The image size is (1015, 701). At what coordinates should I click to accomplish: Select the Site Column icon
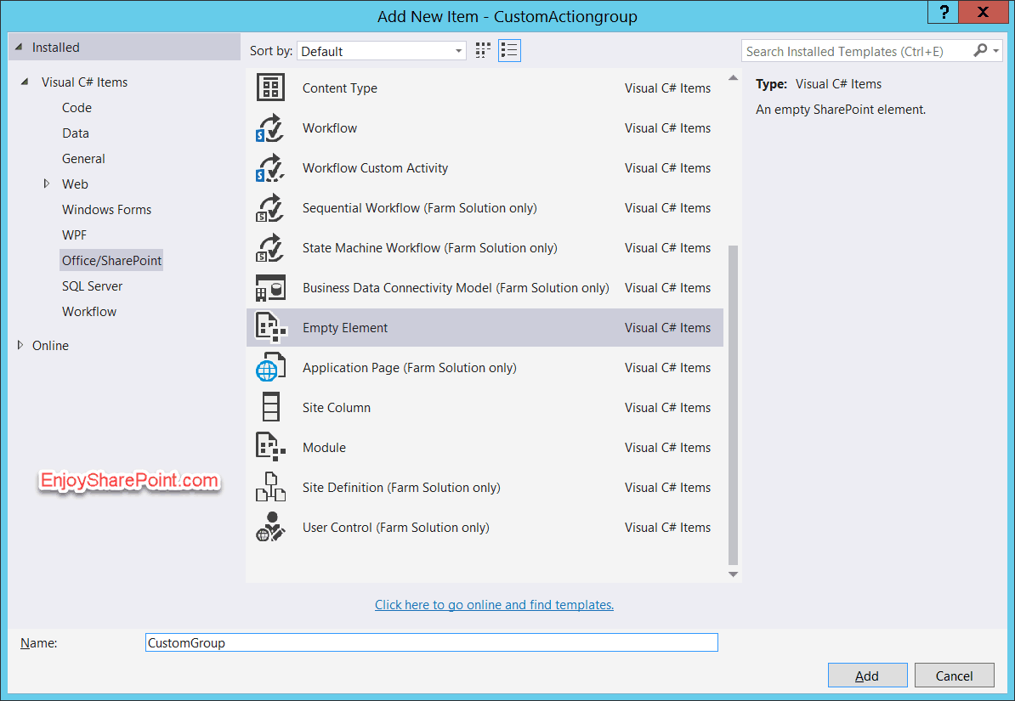coord(270,408)
